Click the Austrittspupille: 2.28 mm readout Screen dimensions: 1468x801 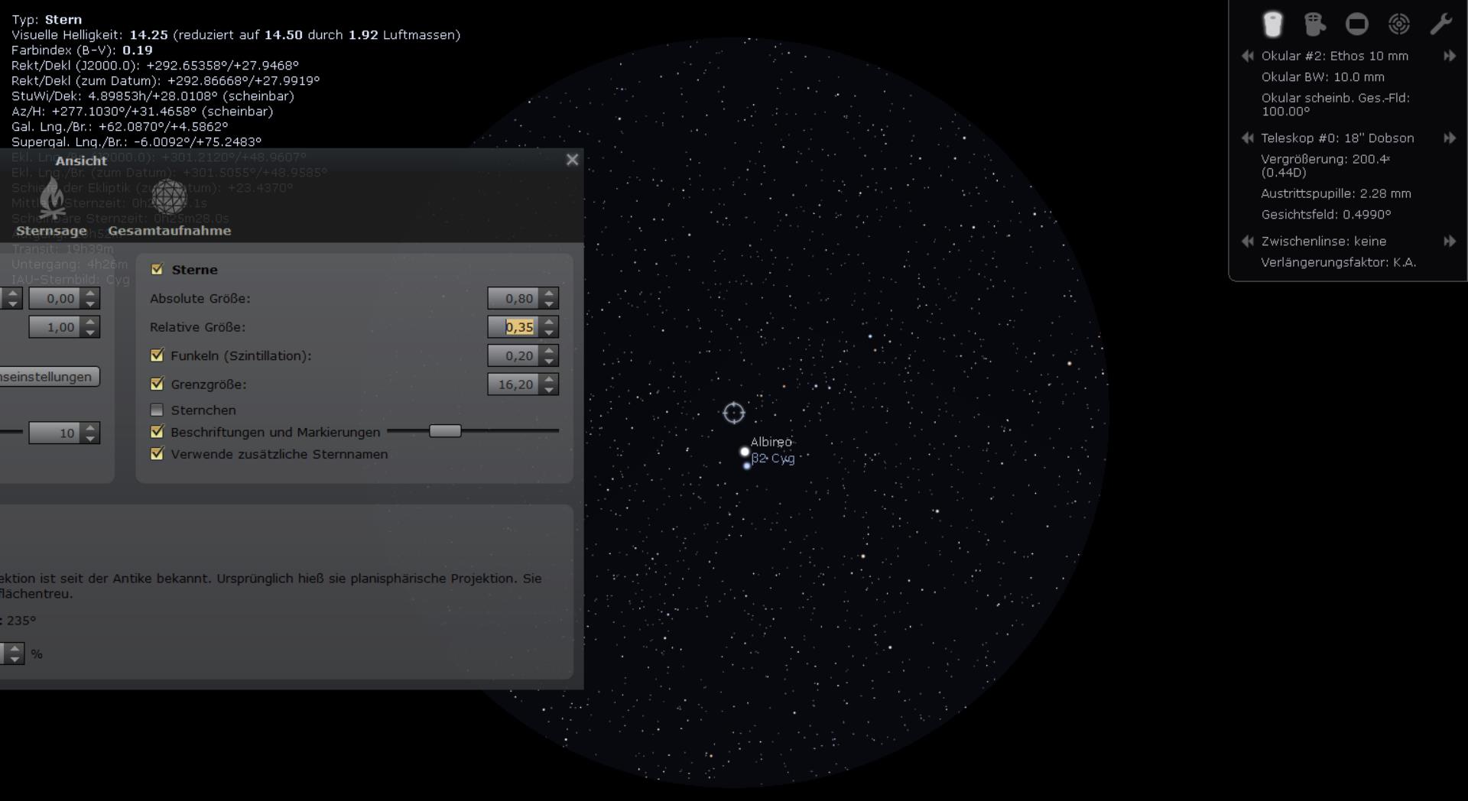click(x=1336, y=194)
